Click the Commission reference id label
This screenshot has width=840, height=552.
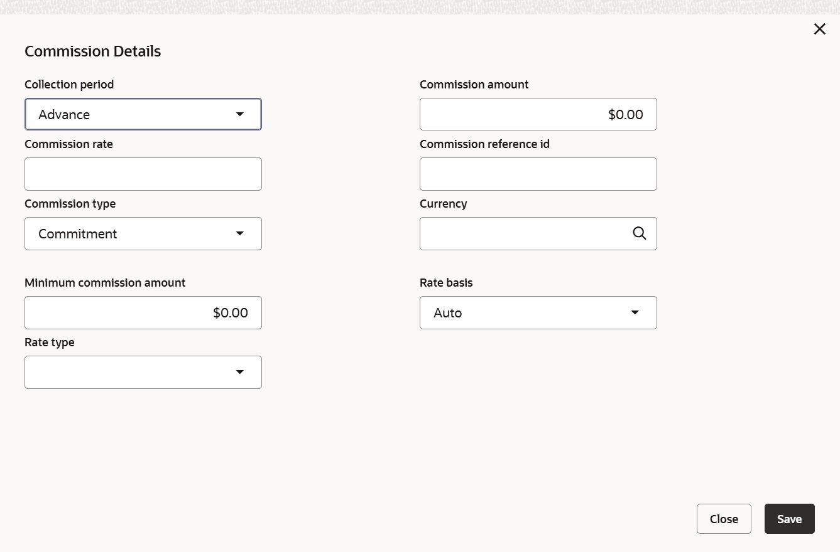[x=484, y=144]
